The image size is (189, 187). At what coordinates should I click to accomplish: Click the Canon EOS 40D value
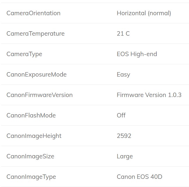139,177
